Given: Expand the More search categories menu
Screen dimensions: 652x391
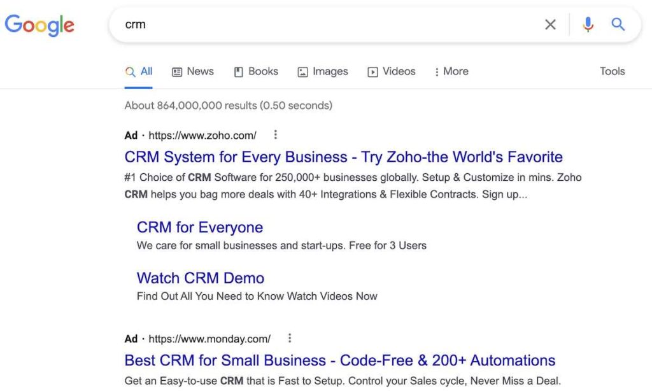Looking at the screenshot, I should click(451, 71).
